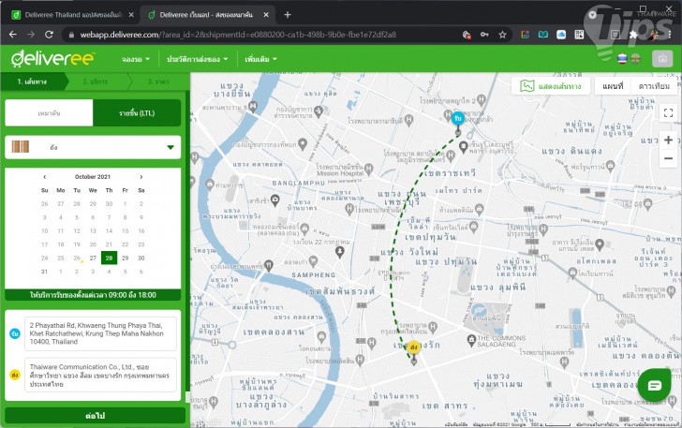Open the saved passwords key icon
The height and width of the screenshot is (428, 682).
click(x=484, y=35)
